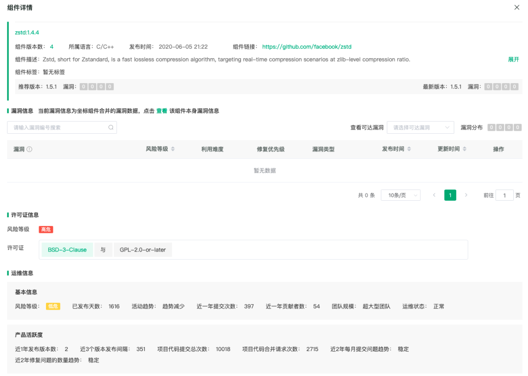The width and height of the screenshot is (528, 376).
Task: Click the 近3个版本发布间隔 value 351
Action: (141, 350)
